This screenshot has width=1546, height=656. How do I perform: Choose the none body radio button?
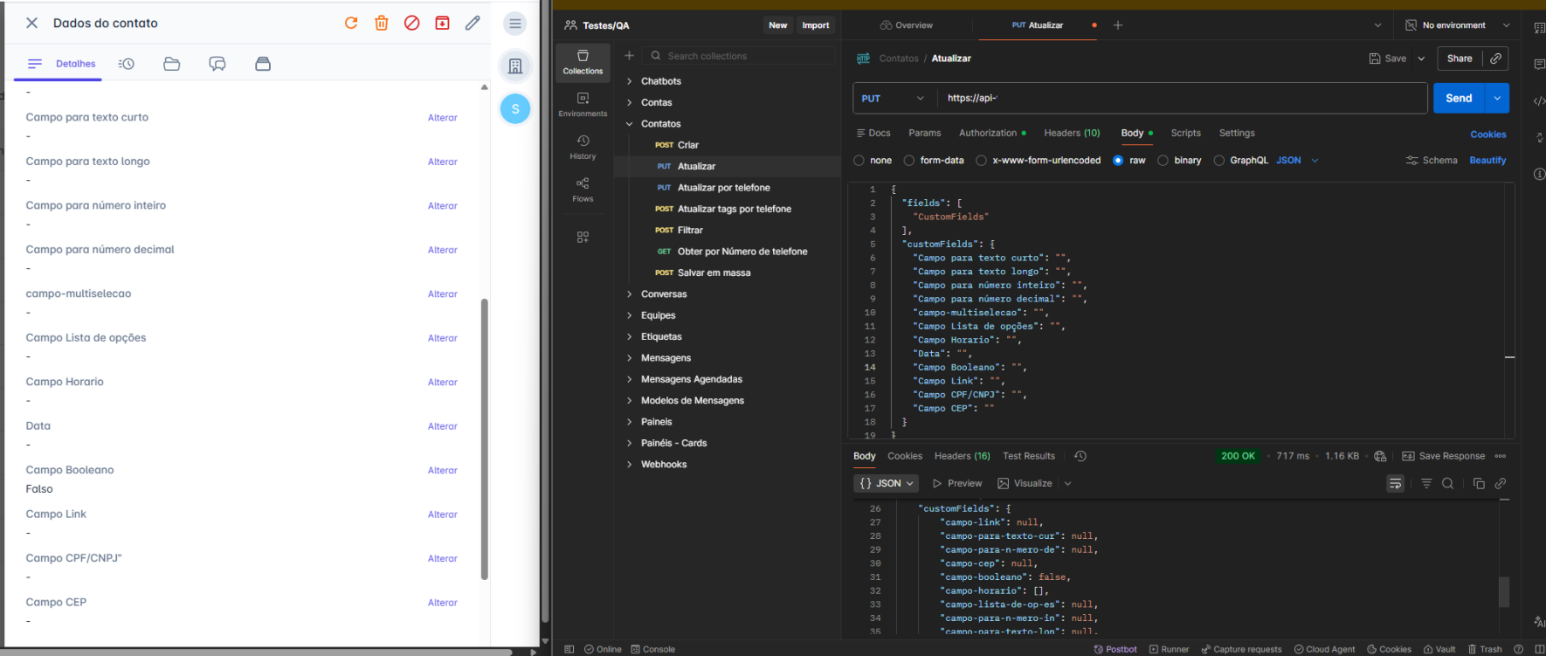pyautogui.click(x=859, y=161)
